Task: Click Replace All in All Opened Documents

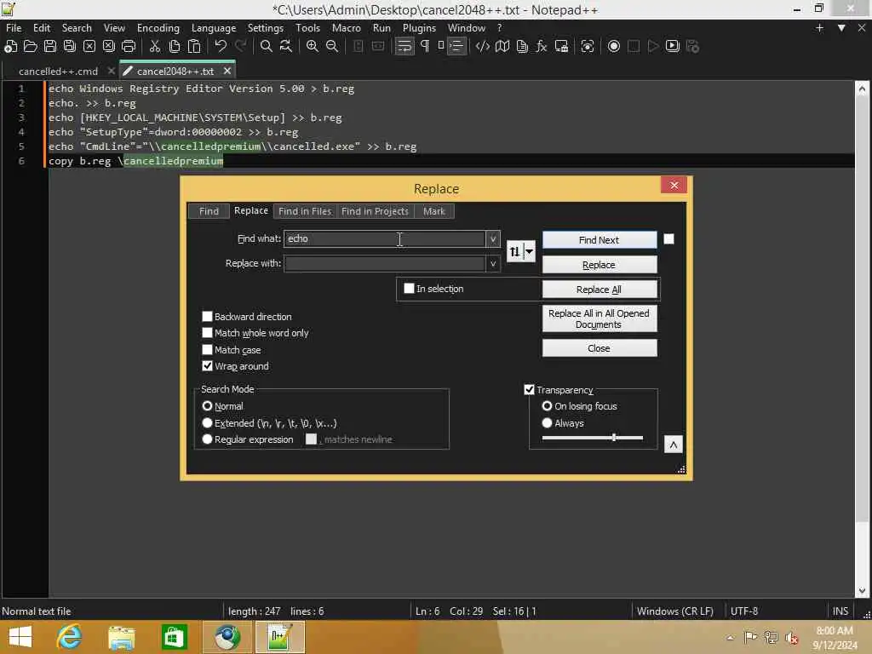Action: (599, 318)
